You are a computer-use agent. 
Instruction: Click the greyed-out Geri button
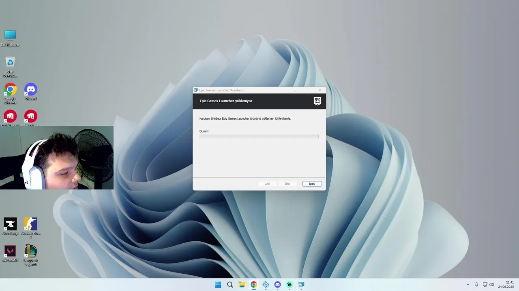(267, 184)
